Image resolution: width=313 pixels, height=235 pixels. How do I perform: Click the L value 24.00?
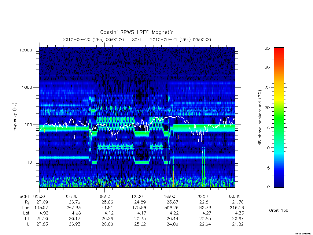coord(172,224)
